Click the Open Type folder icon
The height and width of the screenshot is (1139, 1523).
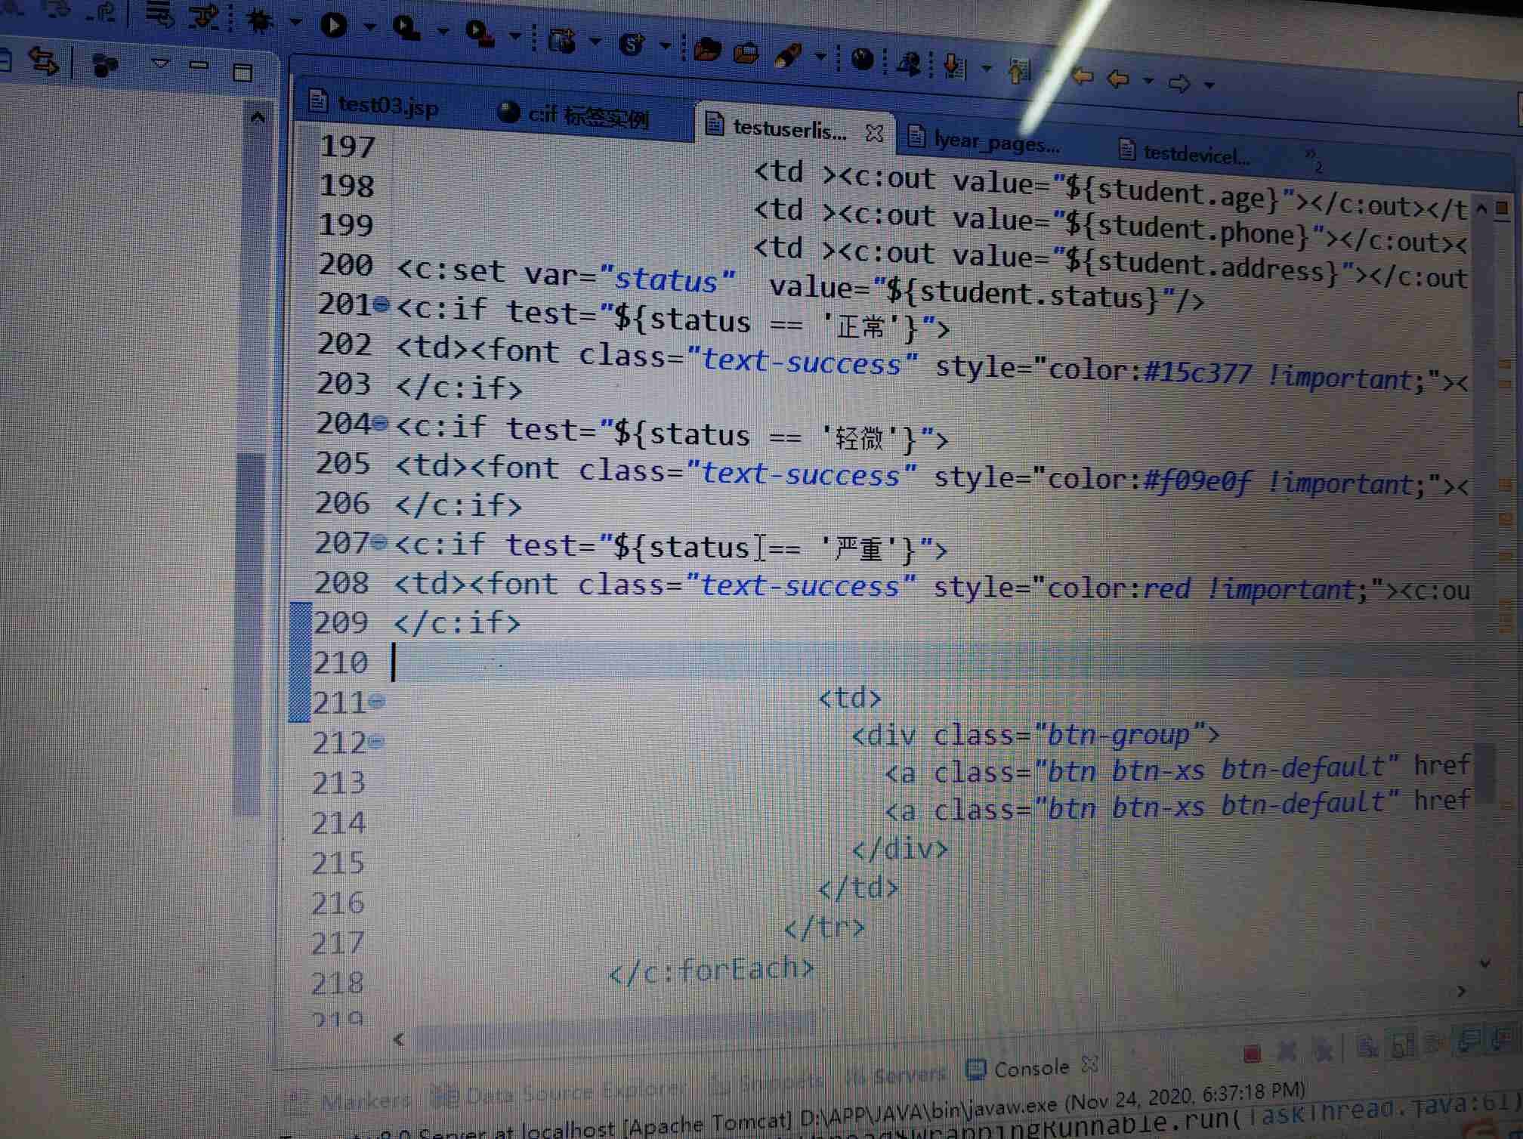pyautogui.click(x=707, y=50)
